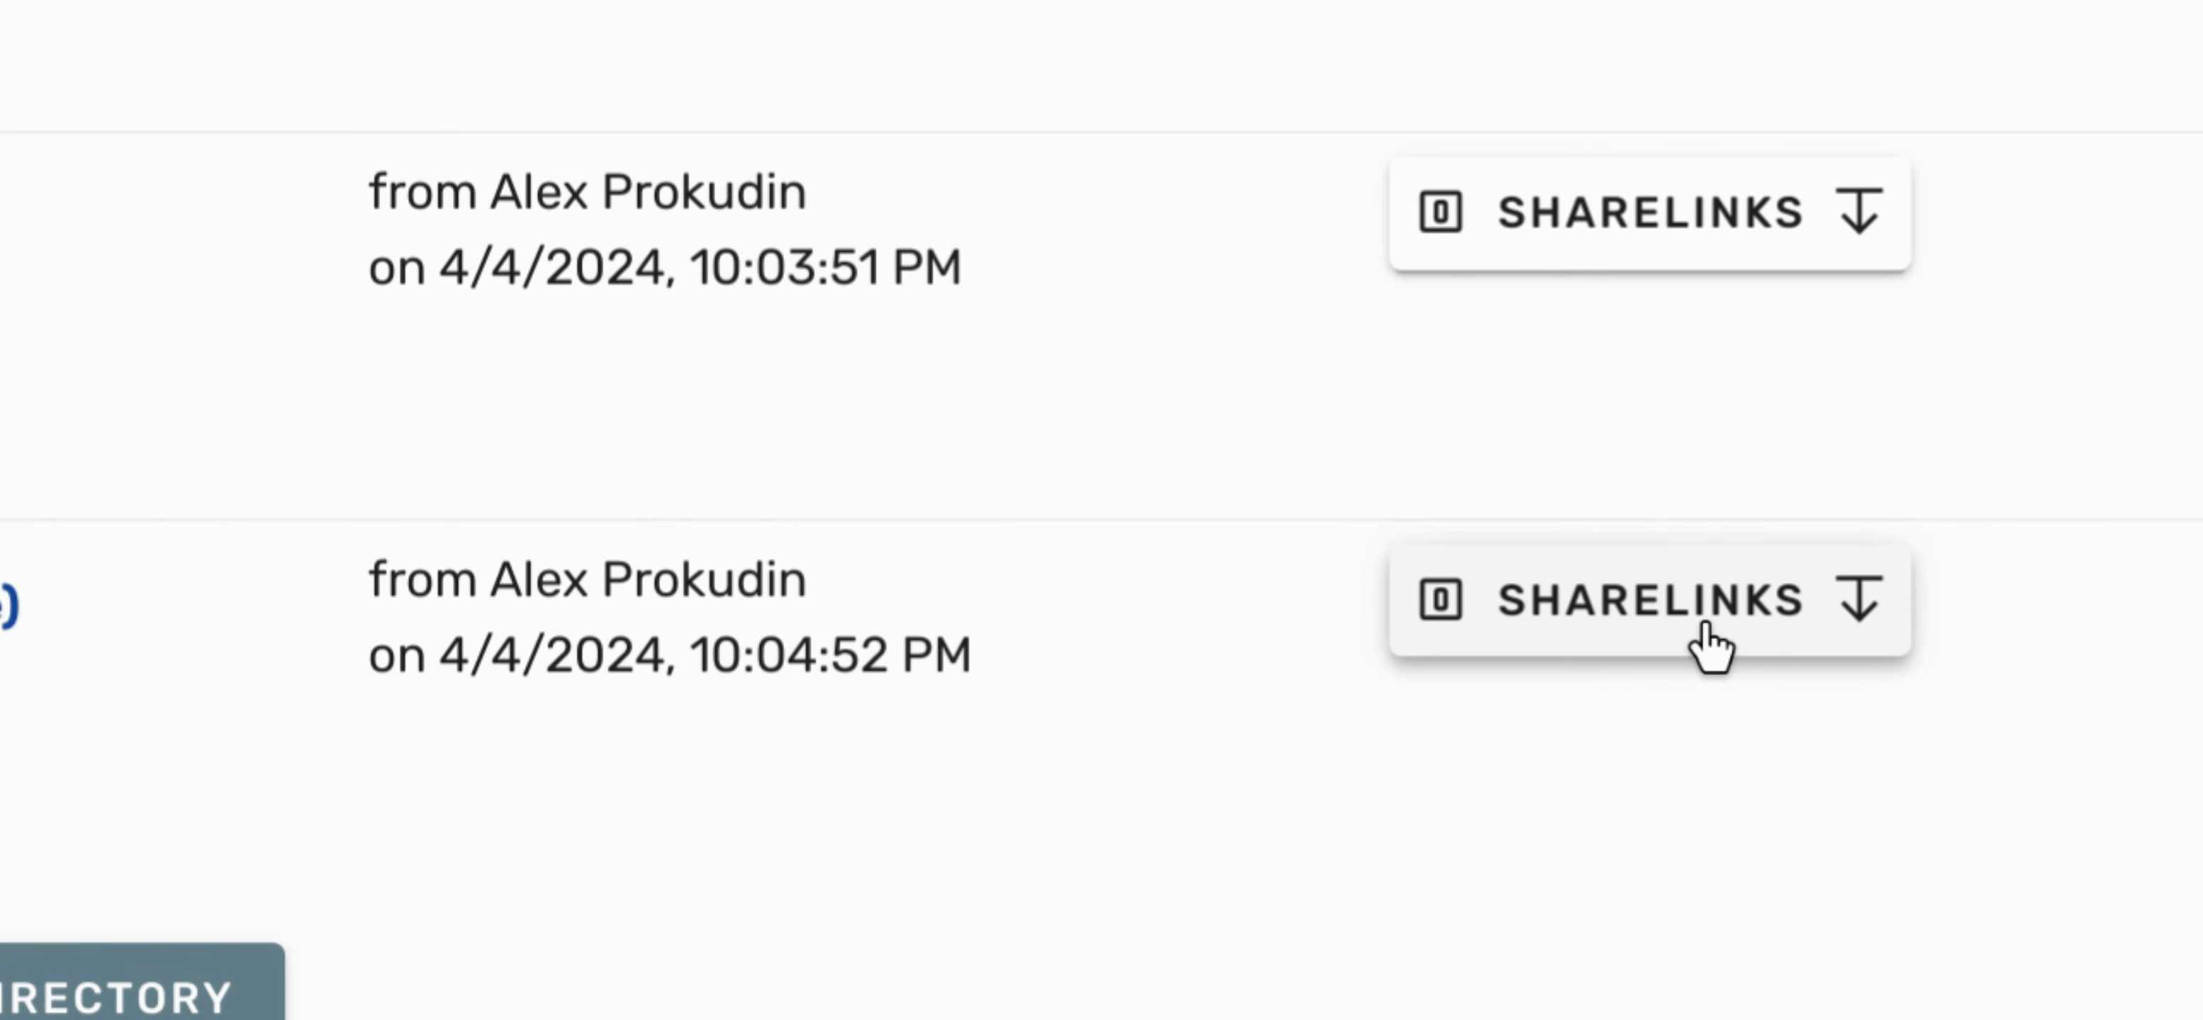Click the word "on" before the 10:03:51 PM timestamp
Screen dimensions: 2203x1020
(396, 270)
